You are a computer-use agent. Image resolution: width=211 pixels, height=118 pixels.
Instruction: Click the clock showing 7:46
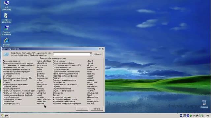207,116
